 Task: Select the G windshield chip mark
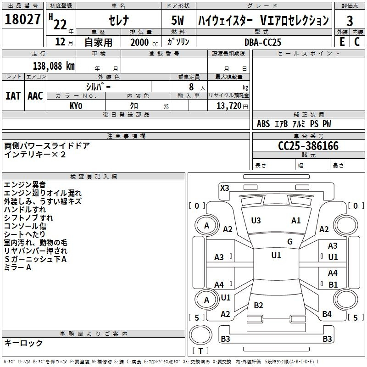tap(290, 242)
